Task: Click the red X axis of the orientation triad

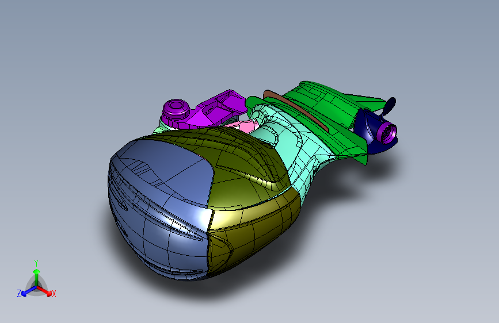Action: point(44,290)
